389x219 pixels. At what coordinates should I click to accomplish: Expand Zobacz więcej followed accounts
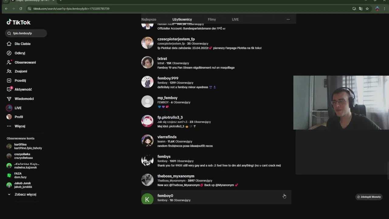[x=22, y=194]
